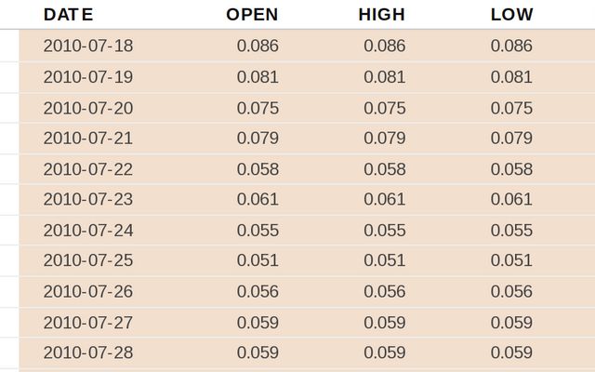Viewport: 595px width, 372px height.
Task: Select the LOW column header
Action: coord(511,15)
